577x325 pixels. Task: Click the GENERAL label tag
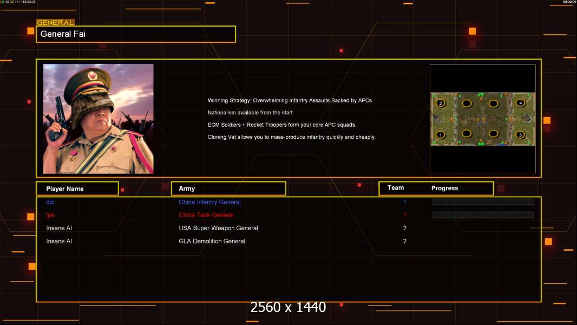(x=55, y=22)
